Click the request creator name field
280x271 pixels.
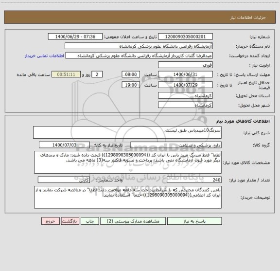point(139,55)
